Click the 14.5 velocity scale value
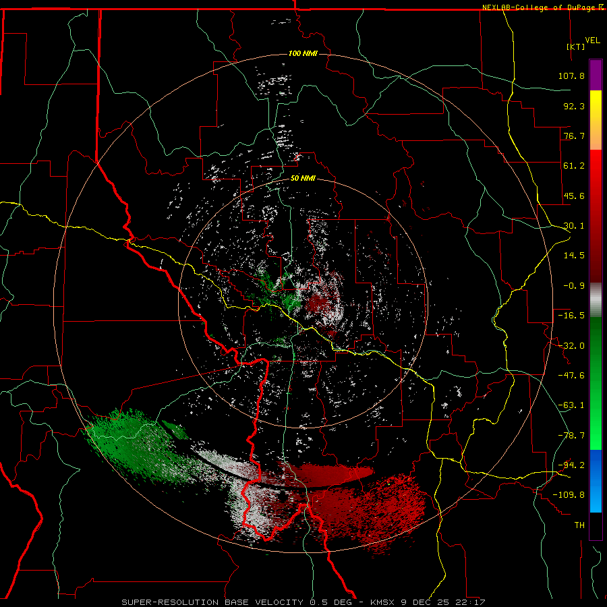This screenshot has width=607, height=607. coord(574,256)
